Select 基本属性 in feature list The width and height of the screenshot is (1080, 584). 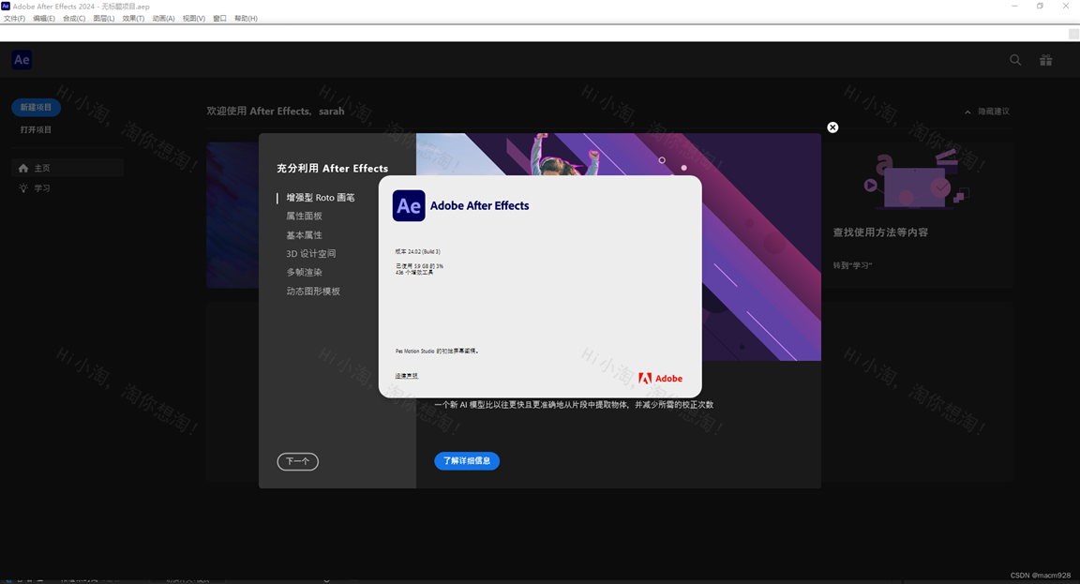point(305,235)
